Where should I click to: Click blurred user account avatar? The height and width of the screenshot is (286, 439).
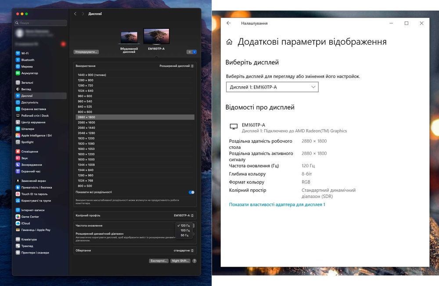tap(20, 33)
